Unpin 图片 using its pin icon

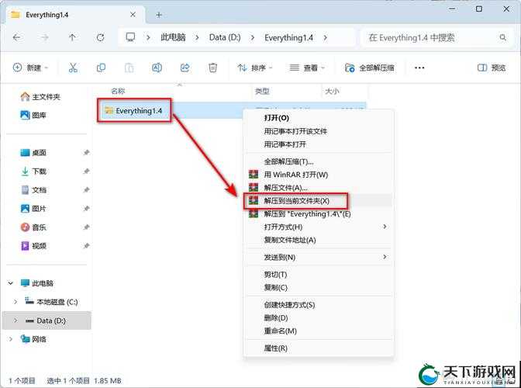coord(86,209)
